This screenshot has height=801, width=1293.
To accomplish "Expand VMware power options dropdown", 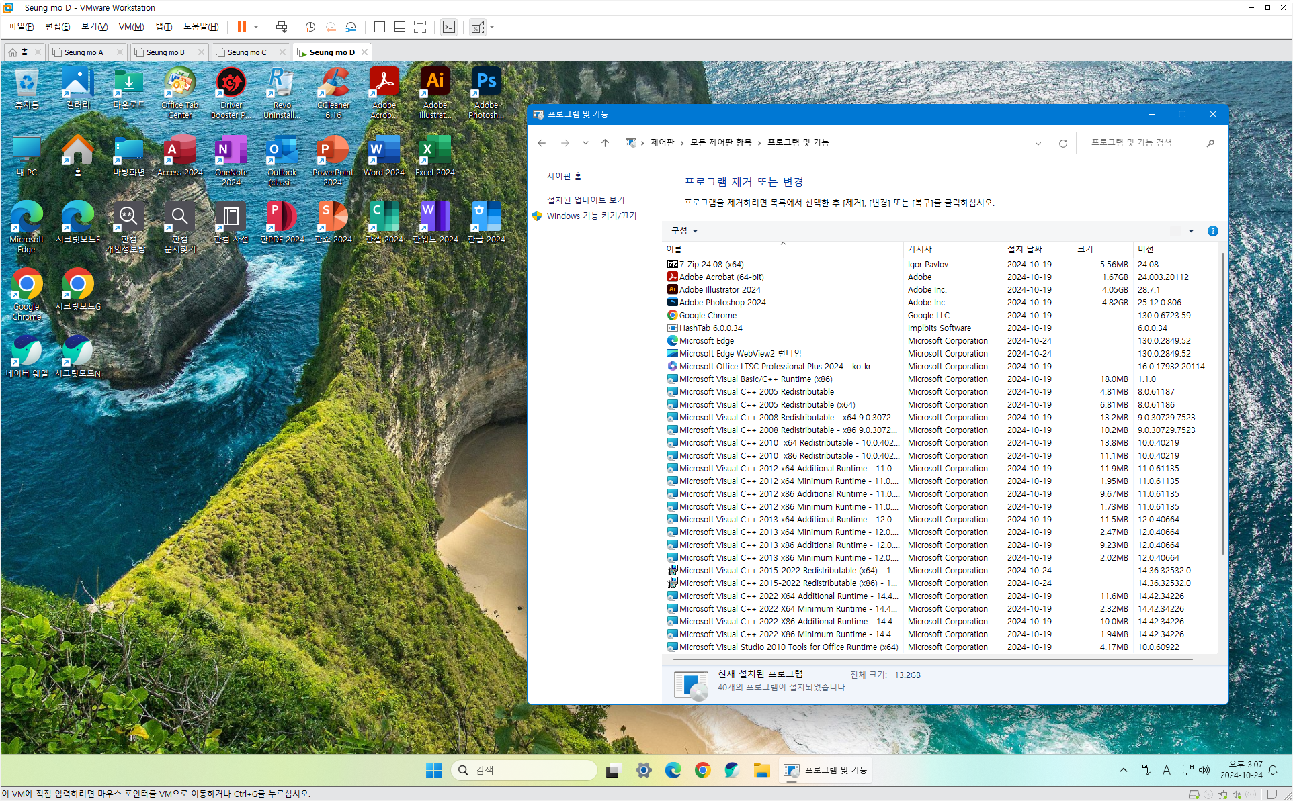I will 256,27.
